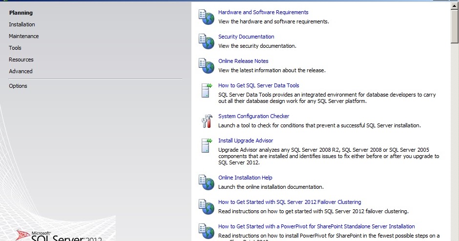Click 'SQL Server Data Tools provides an integrated environment' text
Image resolution: width=459 pixels, height=241 pixels.
pos(327,98)
